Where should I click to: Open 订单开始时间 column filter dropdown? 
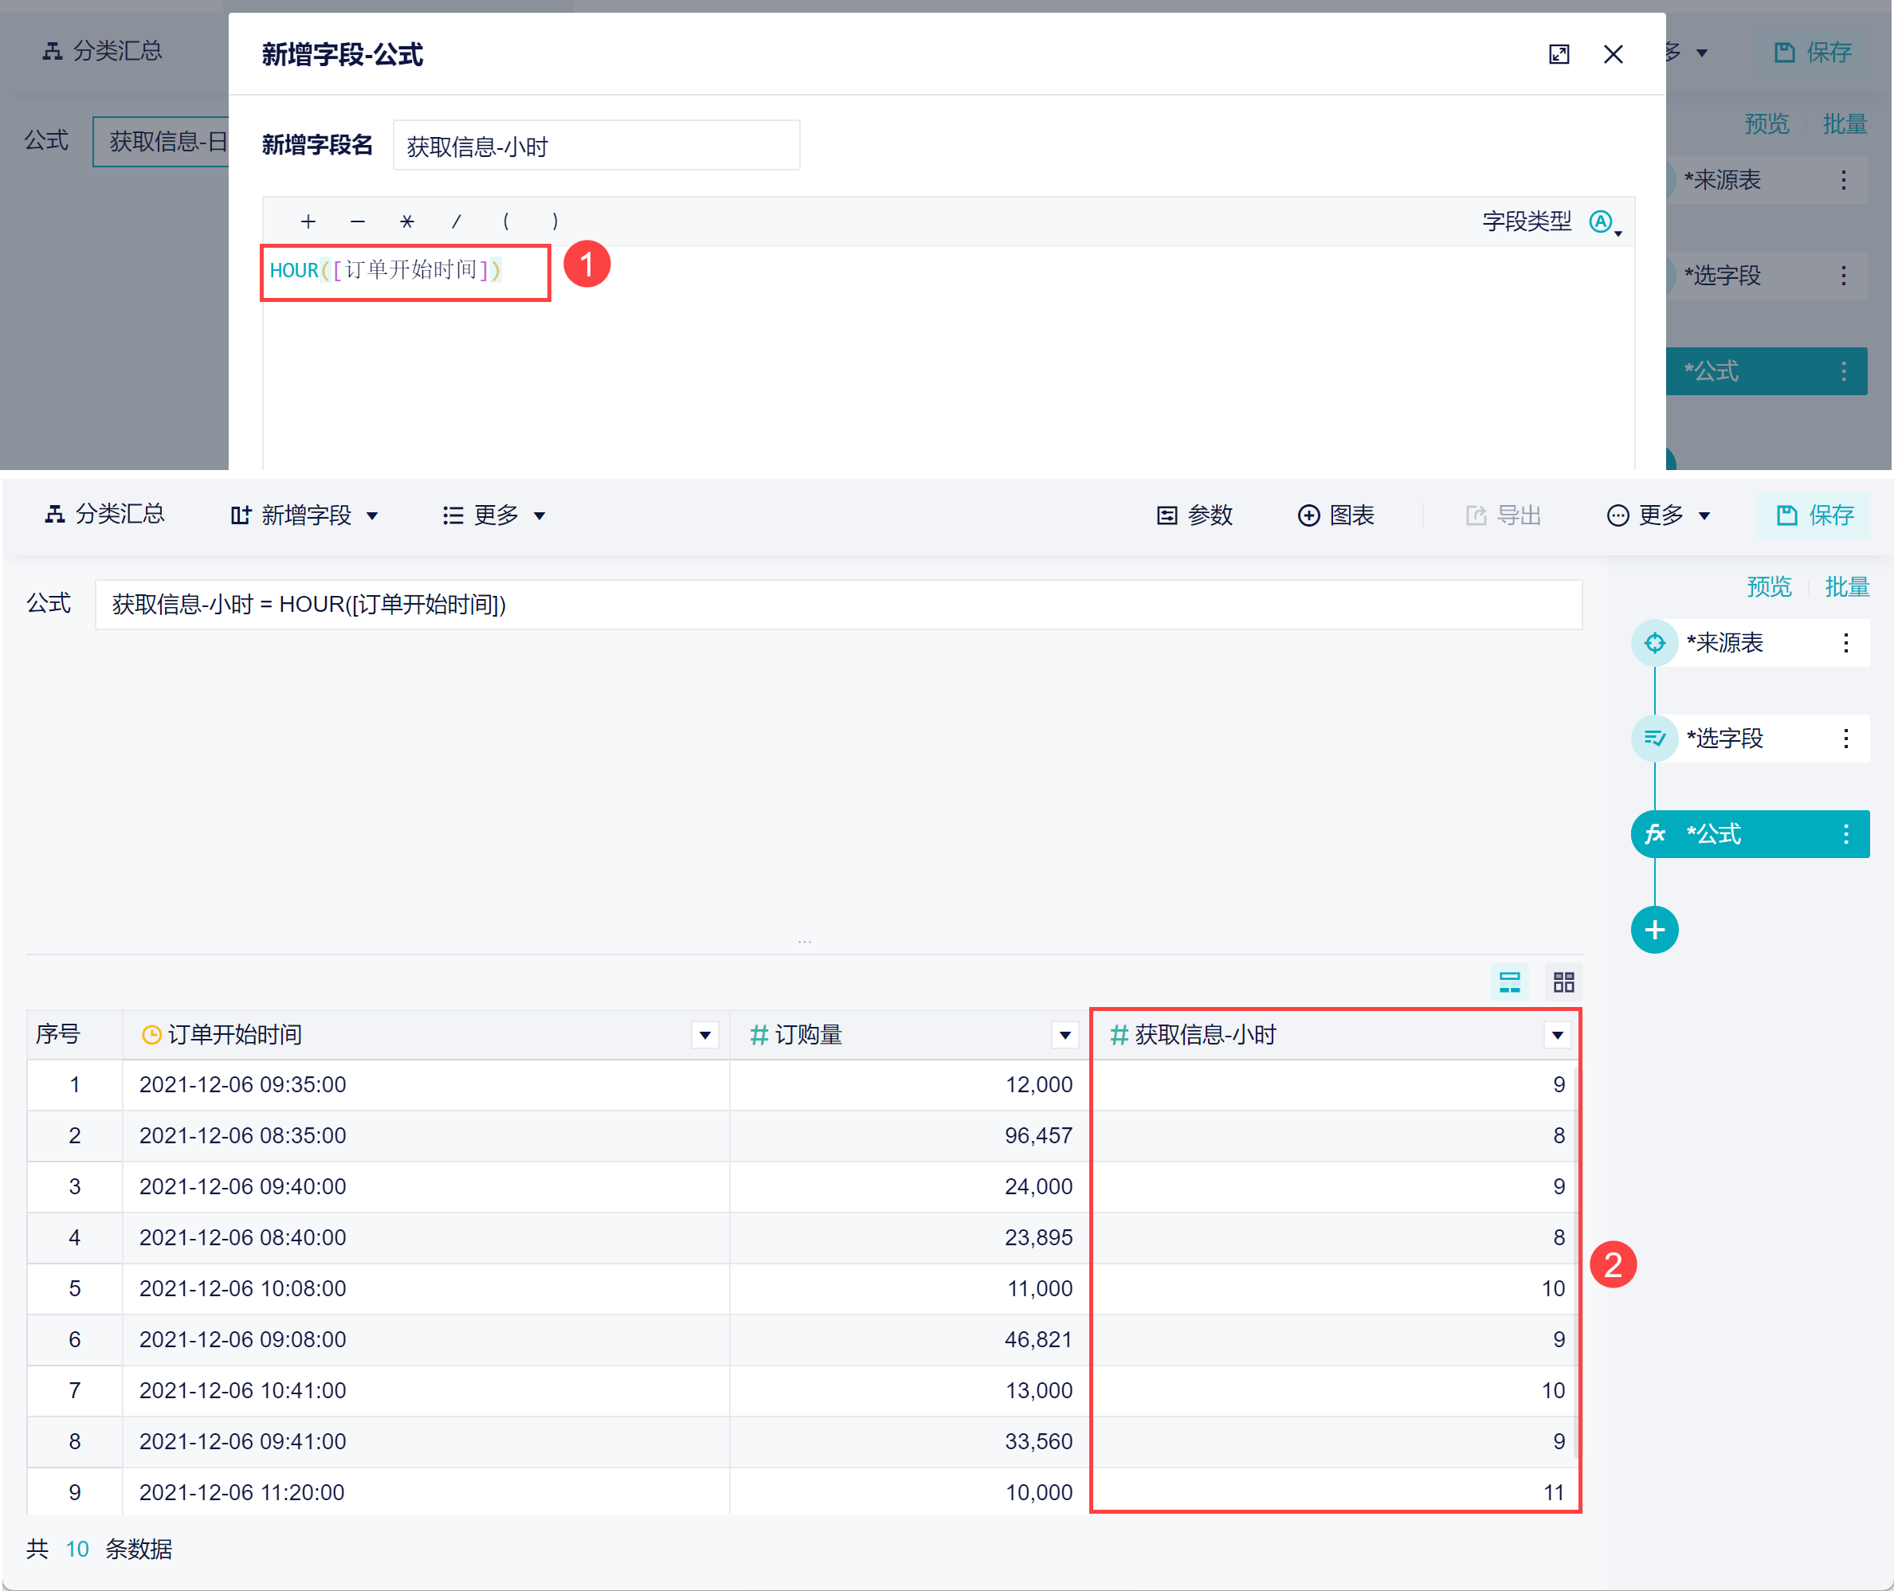point(704,1035)
